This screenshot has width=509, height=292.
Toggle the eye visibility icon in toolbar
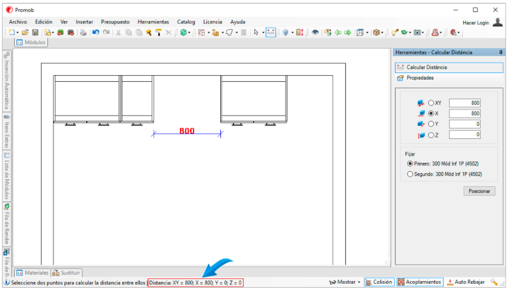pyautogui.click(x=315, y=32)
